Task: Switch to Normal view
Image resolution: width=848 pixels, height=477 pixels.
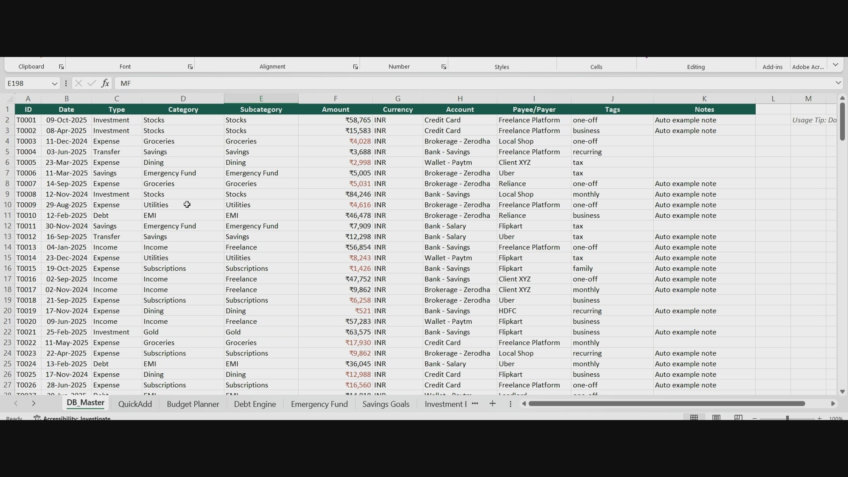Action: pyautogui.click(x=694, y=418)
